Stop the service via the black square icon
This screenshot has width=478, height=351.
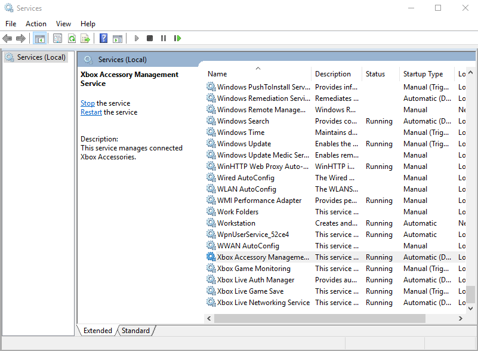pos(150,38)
